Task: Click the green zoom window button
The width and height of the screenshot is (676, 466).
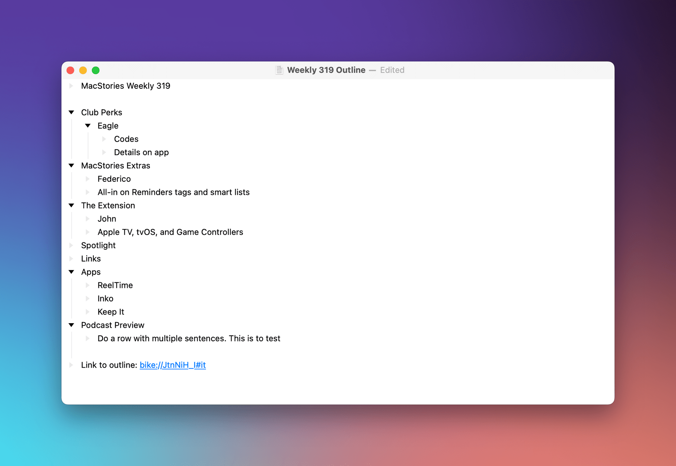Action: 96,70
